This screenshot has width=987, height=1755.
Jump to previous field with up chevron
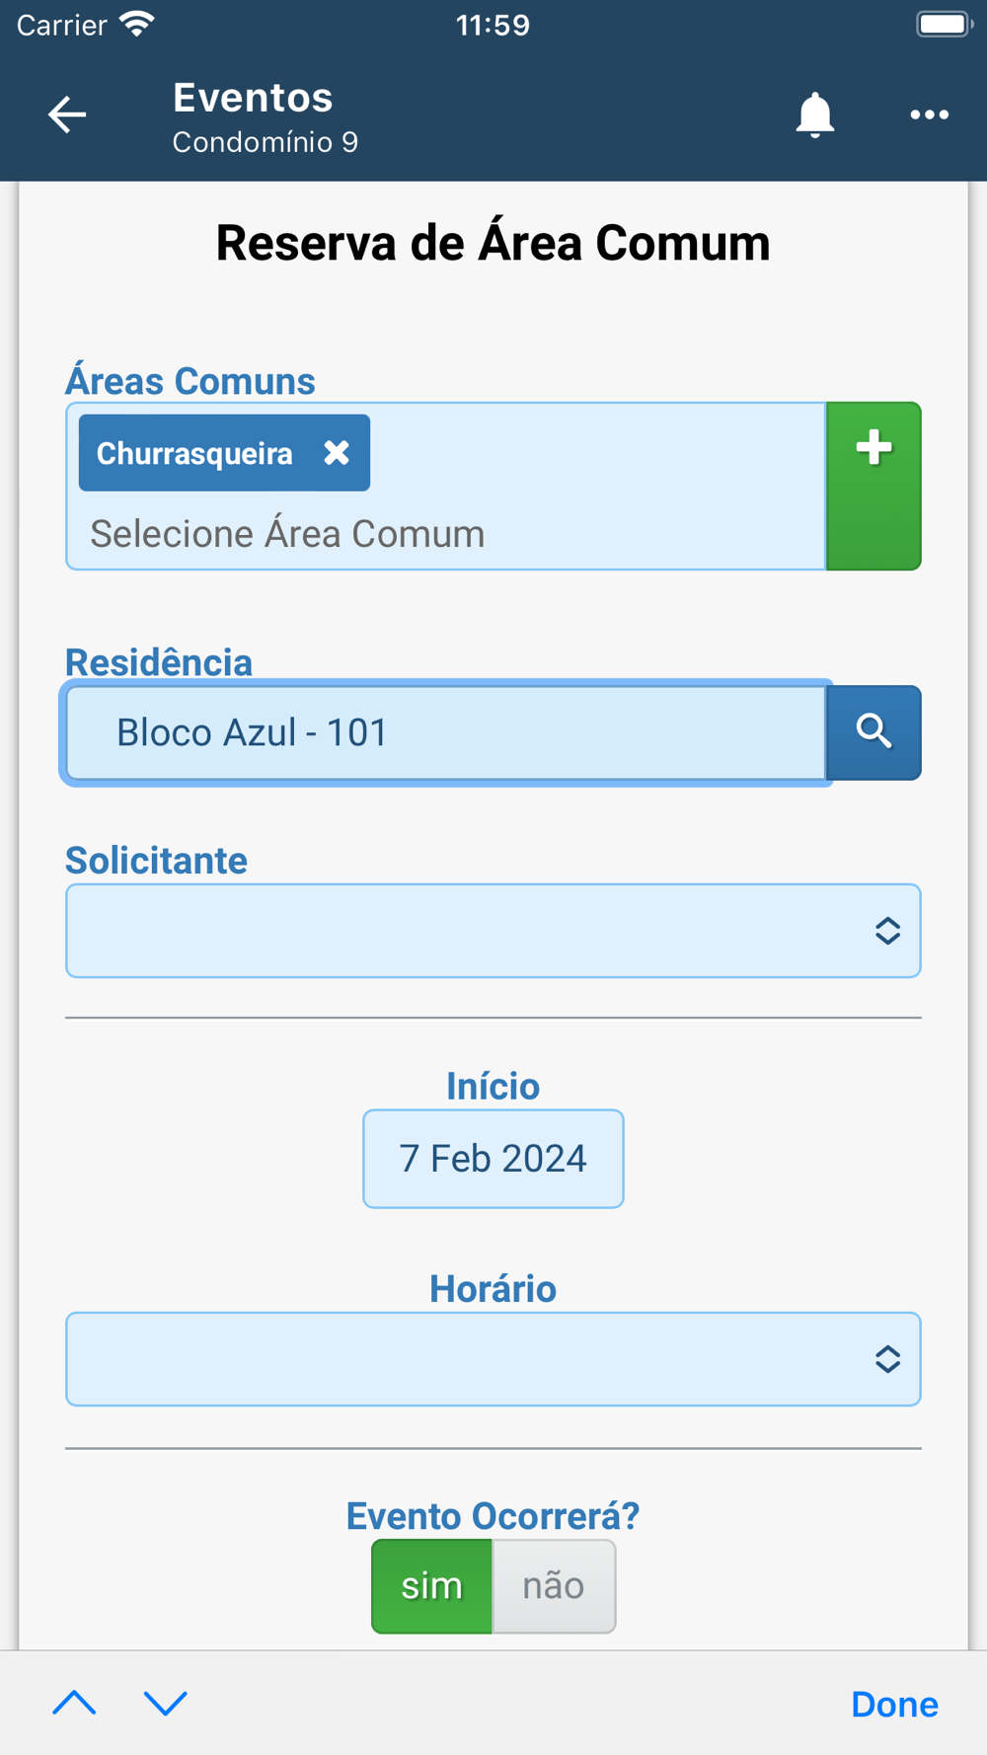74,1703
